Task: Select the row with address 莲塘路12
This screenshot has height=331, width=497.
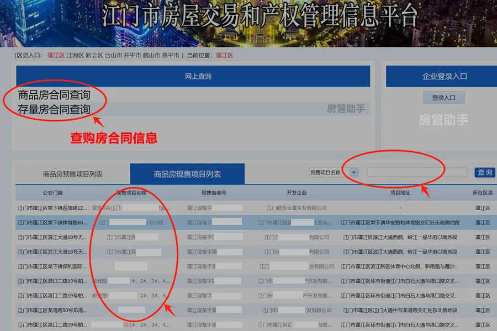Action: point(52,208)
